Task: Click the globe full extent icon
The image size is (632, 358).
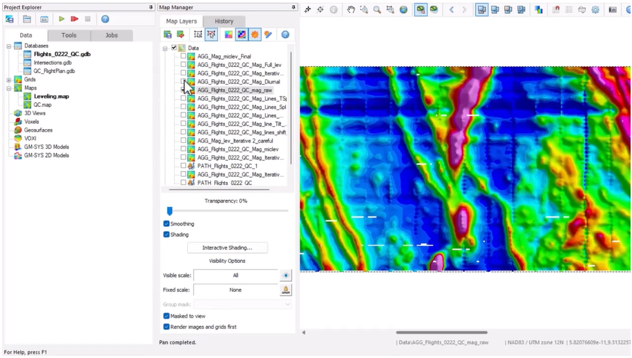Action: 403,10
